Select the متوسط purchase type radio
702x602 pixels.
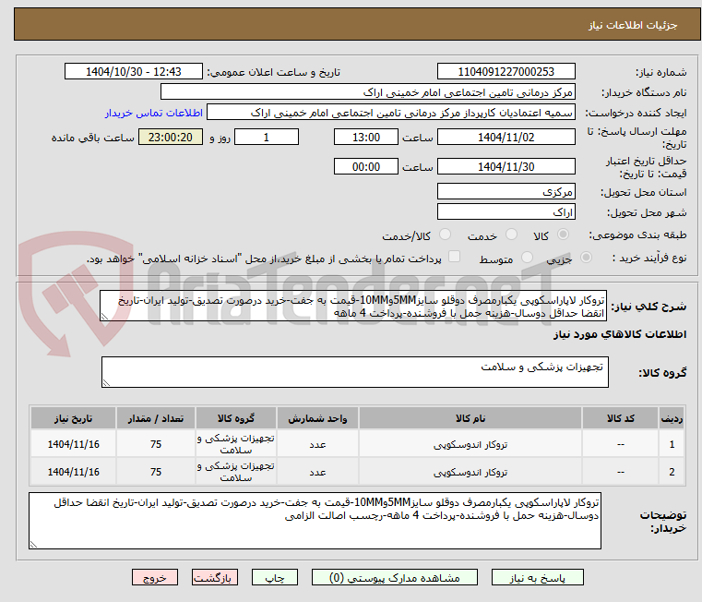point(527,258)
